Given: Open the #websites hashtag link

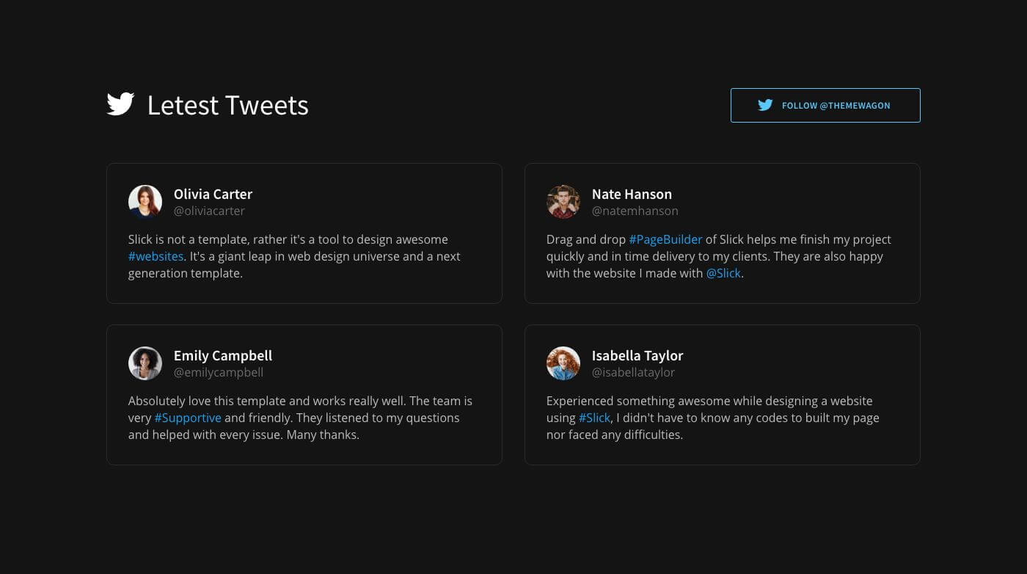Looking at the screenshot, I should (x=156, y=256).
